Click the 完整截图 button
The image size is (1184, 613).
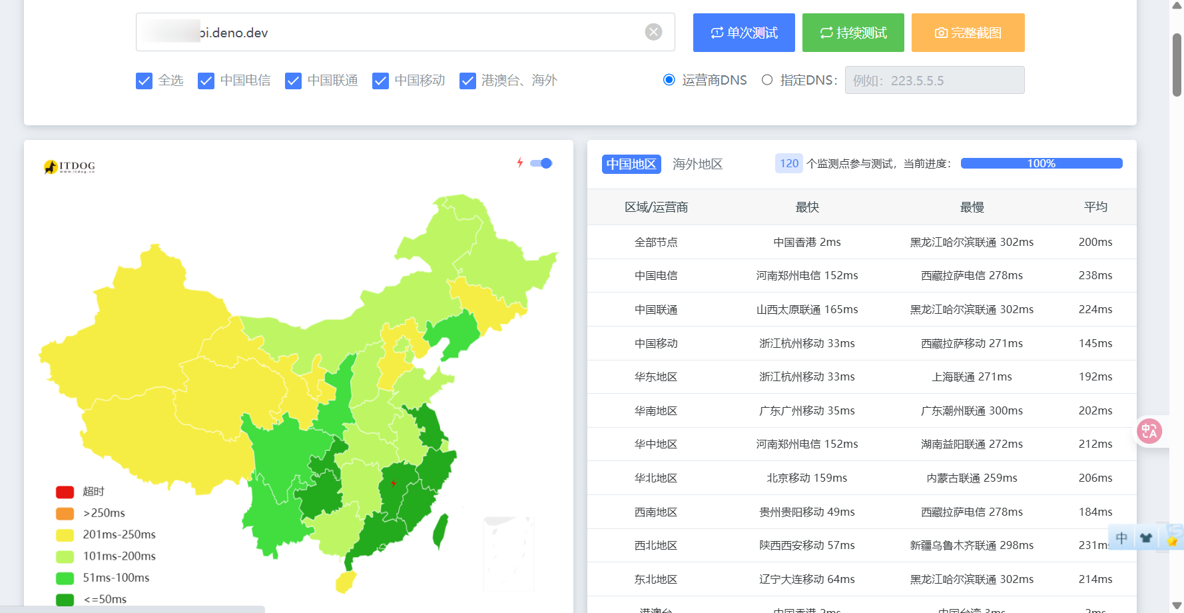[968, 33]
